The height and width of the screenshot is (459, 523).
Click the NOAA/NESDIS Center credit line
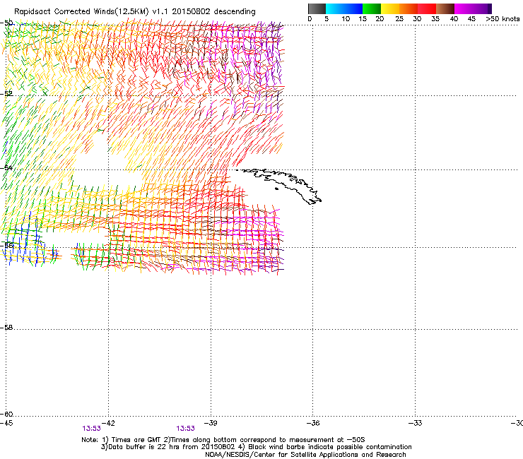tap(305, 455)
